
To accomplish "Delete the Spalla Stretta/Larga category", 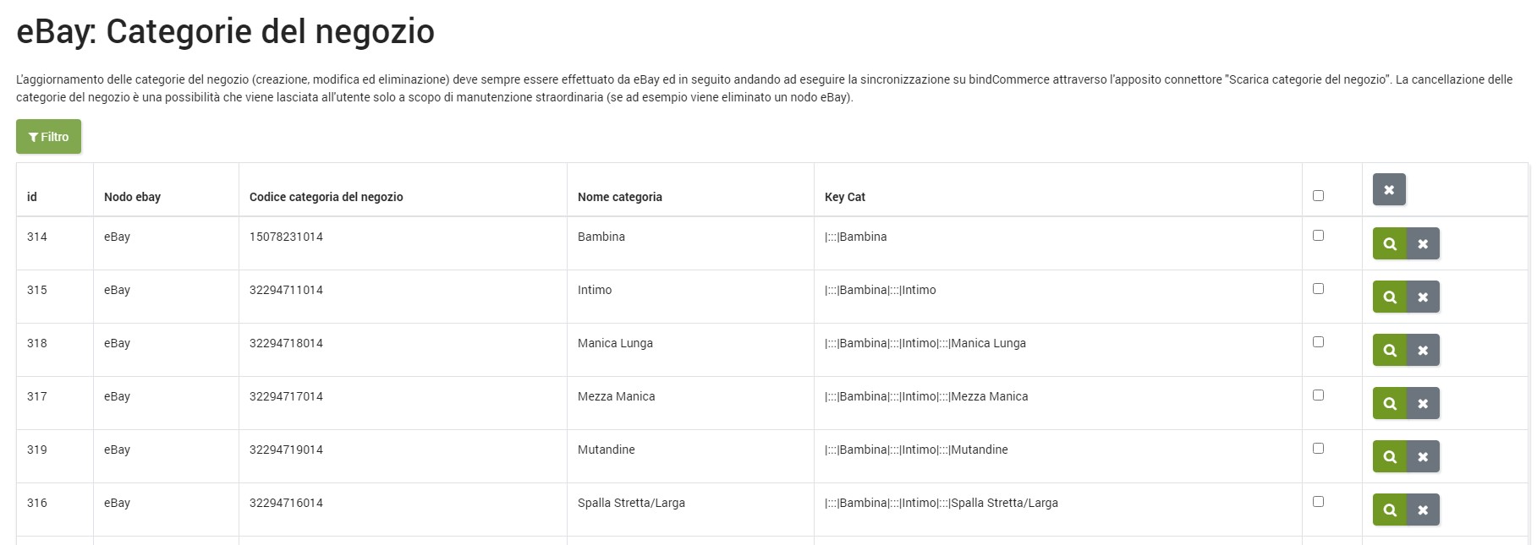I will (1423, 510).
